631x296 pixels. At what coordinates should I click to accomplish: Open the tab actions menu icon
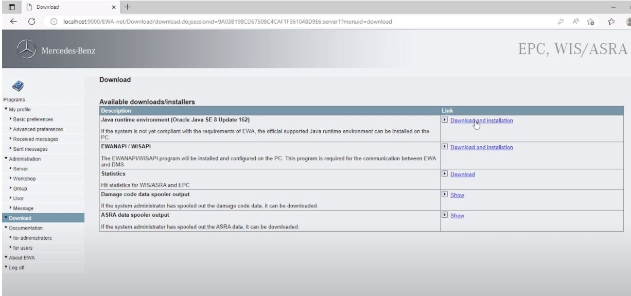click(11, 7)
